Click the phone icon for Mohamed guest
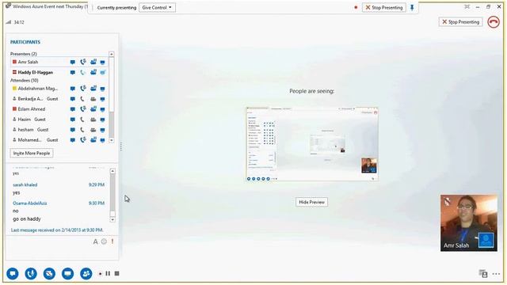Screen dimensions: 507x285 [83, 140]
